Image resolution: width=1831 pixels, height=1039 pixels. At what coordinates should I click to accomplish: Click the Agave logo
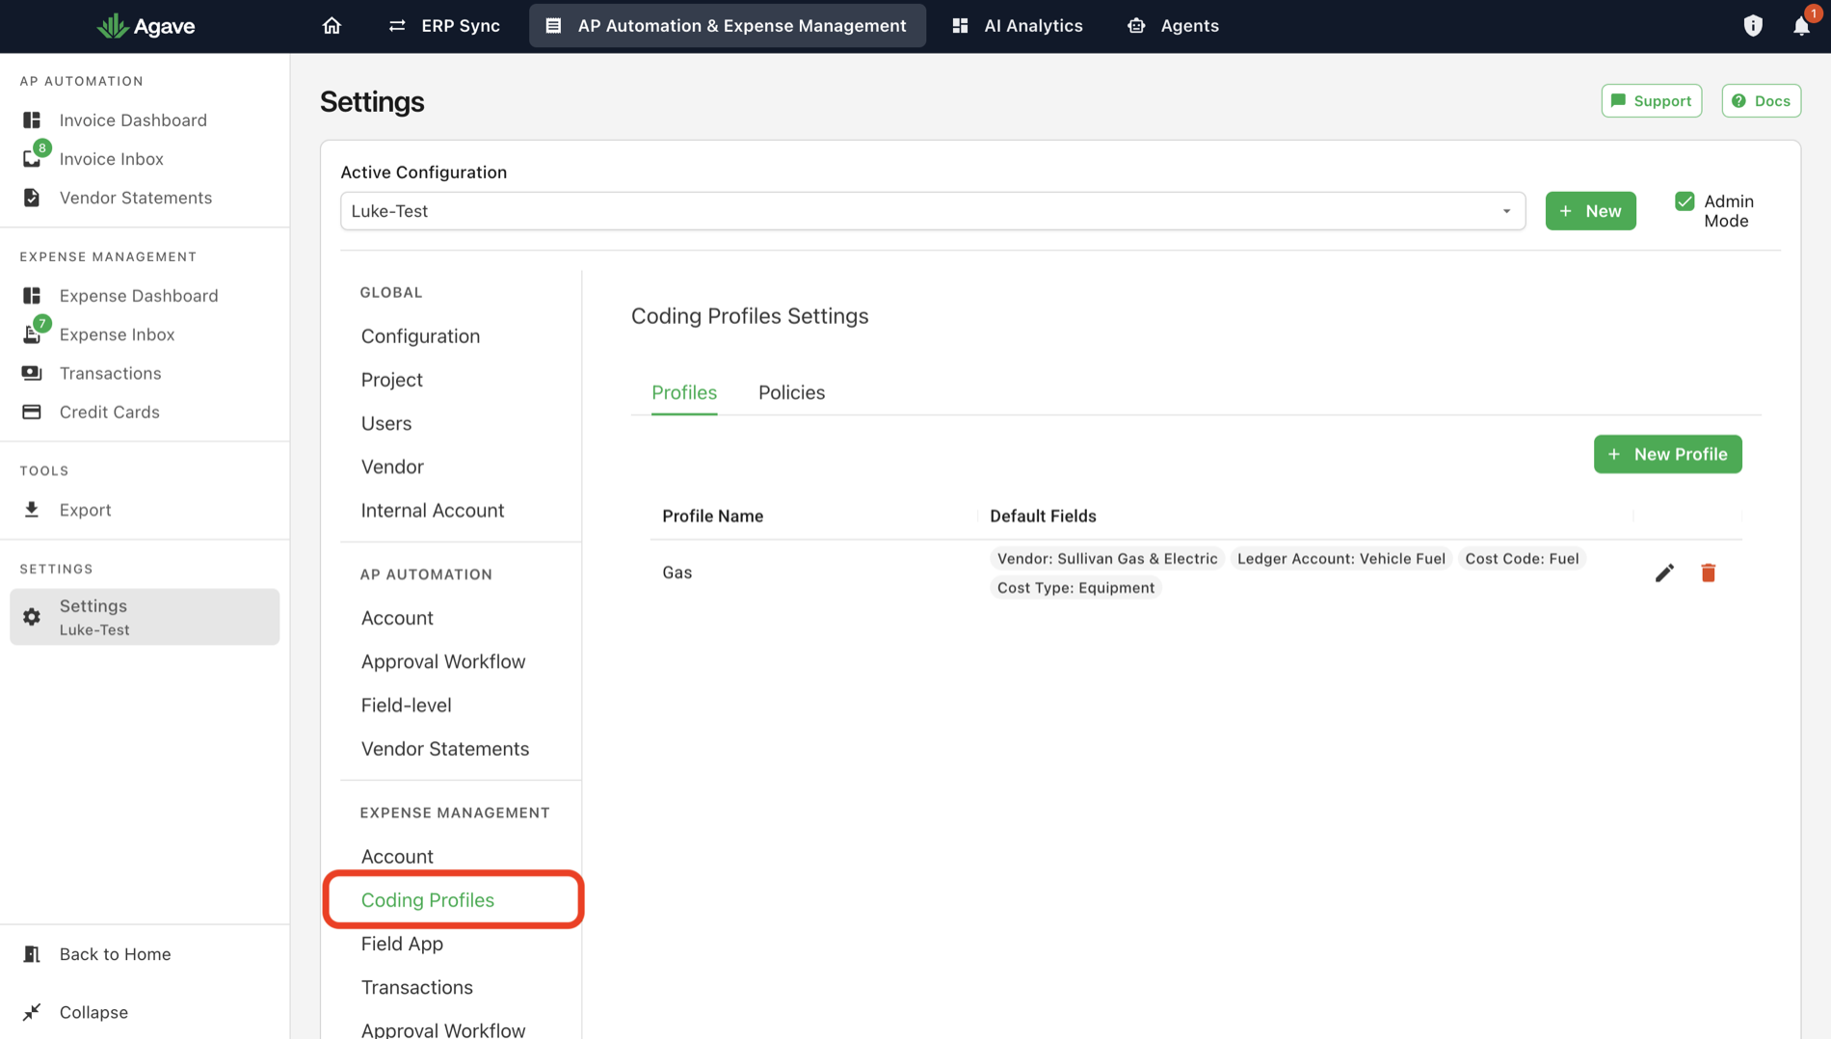point(146,26)
